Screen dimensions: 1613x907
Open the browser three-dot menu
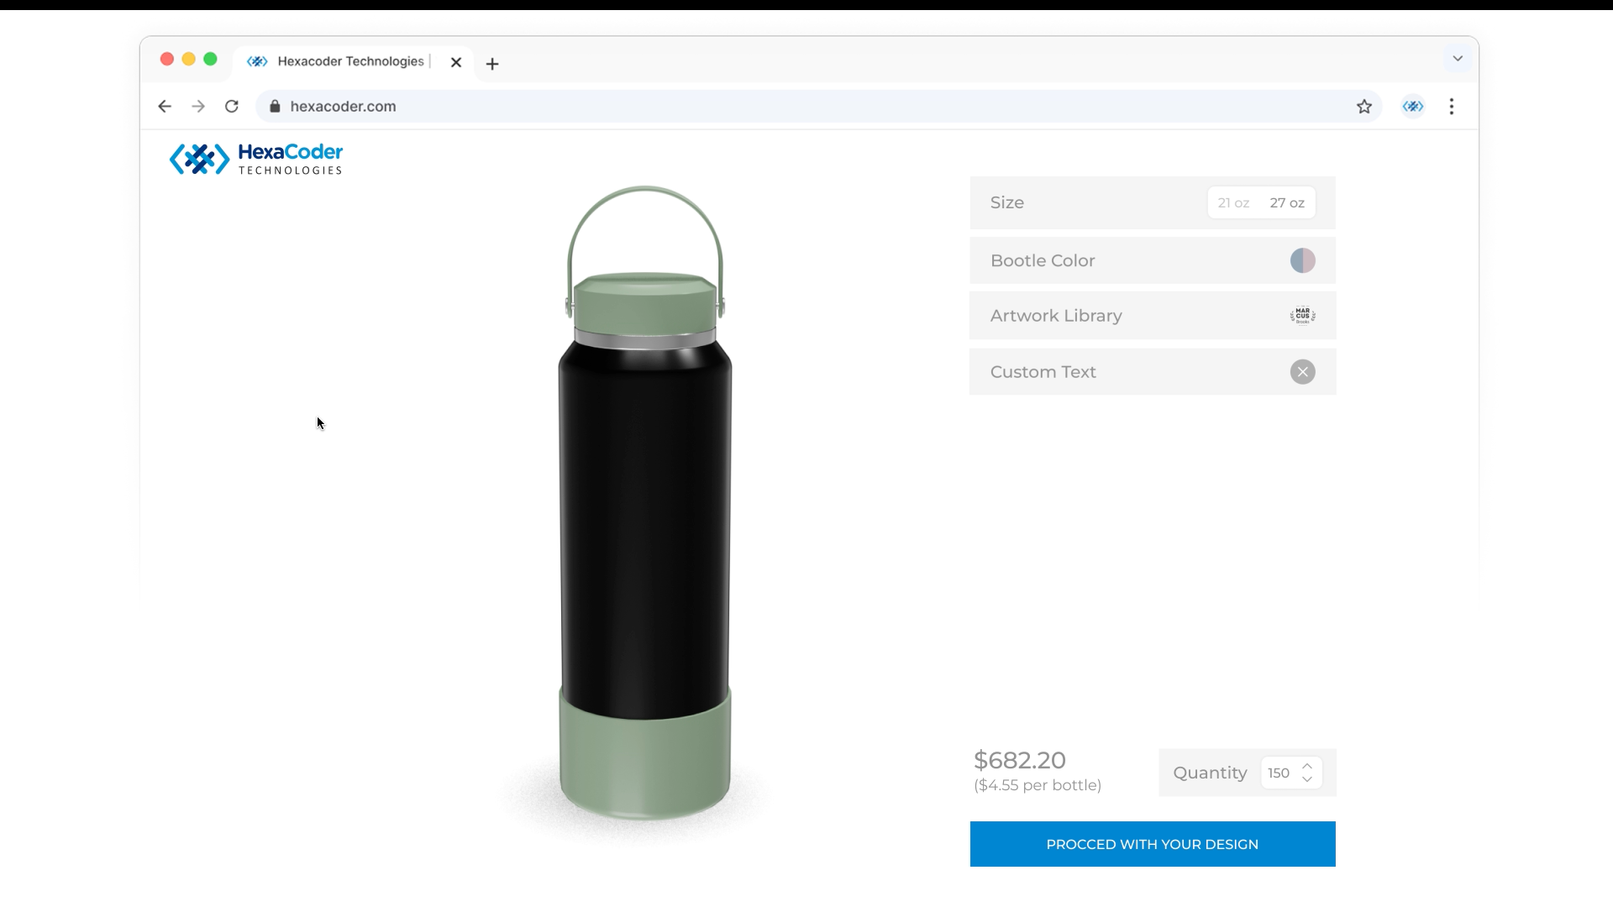pos(1452,107)
